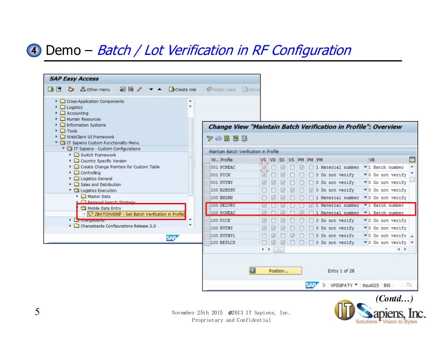Toggle VD checkbox for 001 PUTWY row

[274, 183]
